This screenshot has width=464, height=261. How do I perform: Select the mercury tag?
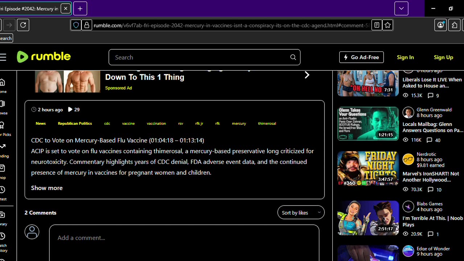click(239, 123)
